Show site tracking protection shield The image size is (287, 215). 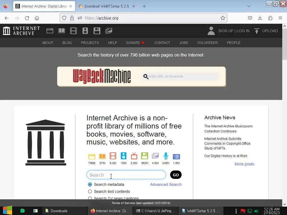coord(64,18)
